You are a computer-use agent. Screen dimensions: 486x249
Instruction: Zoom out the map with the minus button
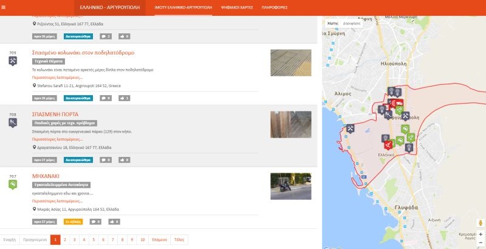coord(480,242)
